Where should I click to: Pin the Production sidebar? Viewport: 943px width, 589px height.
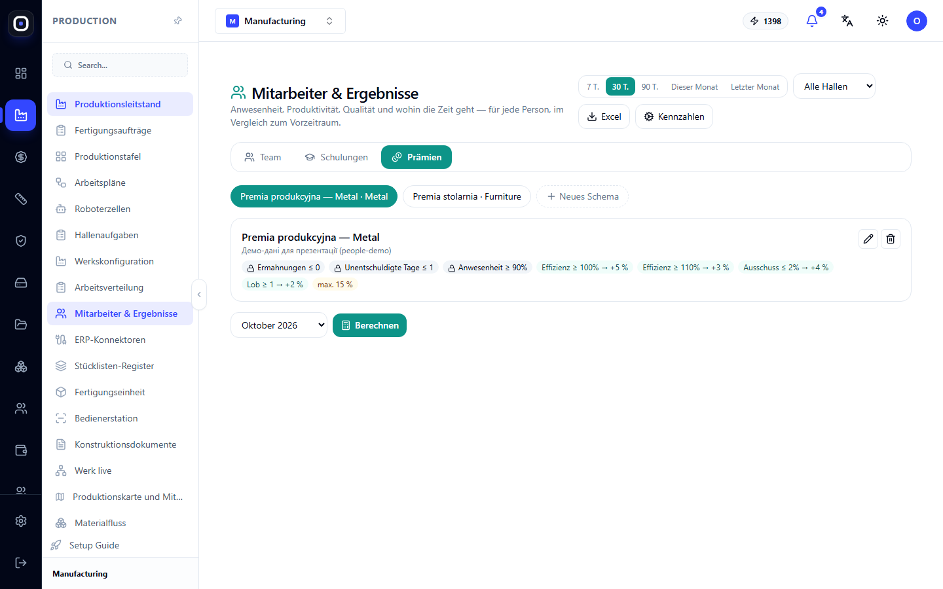pyautogui.click(x=178, y=21)
